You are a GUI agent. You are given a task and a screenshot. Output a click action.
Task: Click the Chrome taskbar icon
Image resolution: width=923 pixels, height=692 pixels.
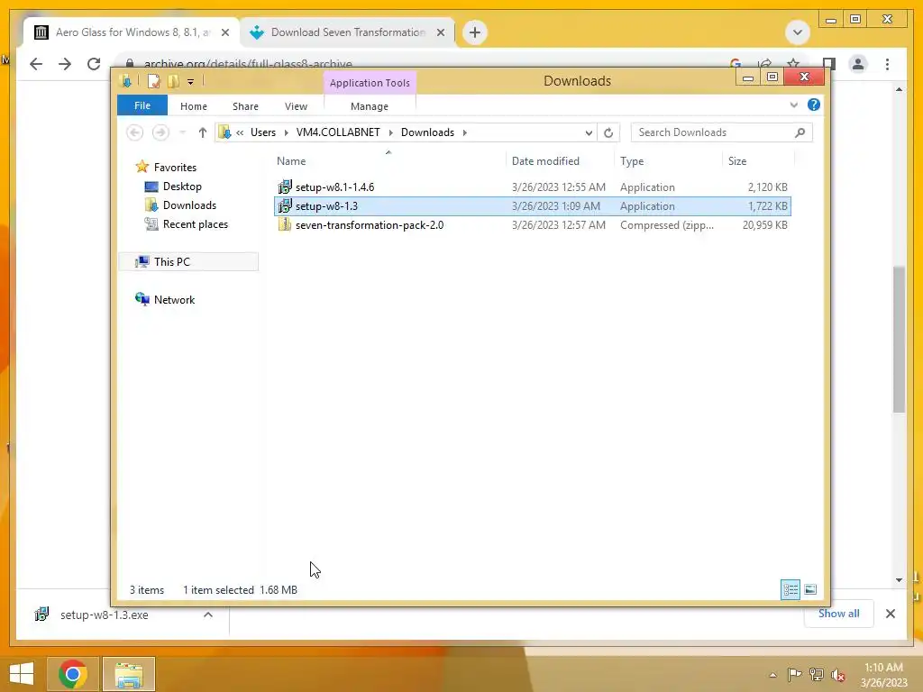click(x=73, y=674)
